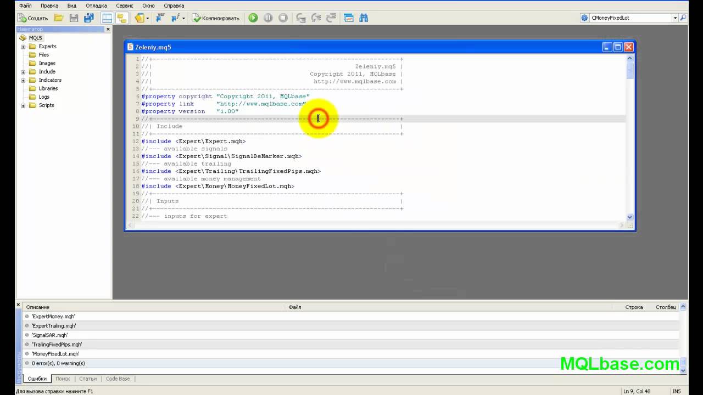The image size is (703, 395).
Task: Select the Libraries folder
Action: [x=48, y=88]
